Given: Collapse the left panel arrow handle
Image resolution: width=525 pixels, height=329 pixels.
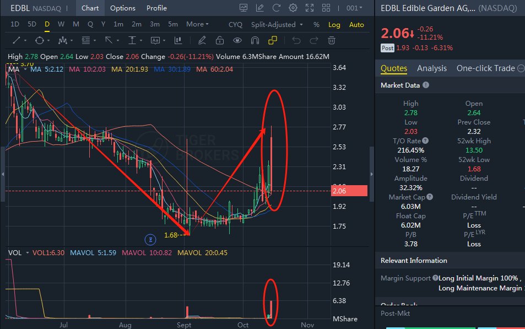Looking at the screenshot, I should tap(3, 174).
